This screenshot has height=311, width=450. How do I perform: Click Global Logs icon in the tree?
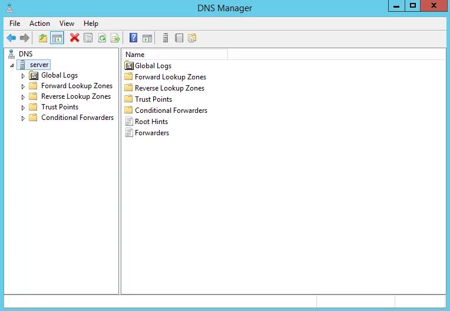pos(34,76)
